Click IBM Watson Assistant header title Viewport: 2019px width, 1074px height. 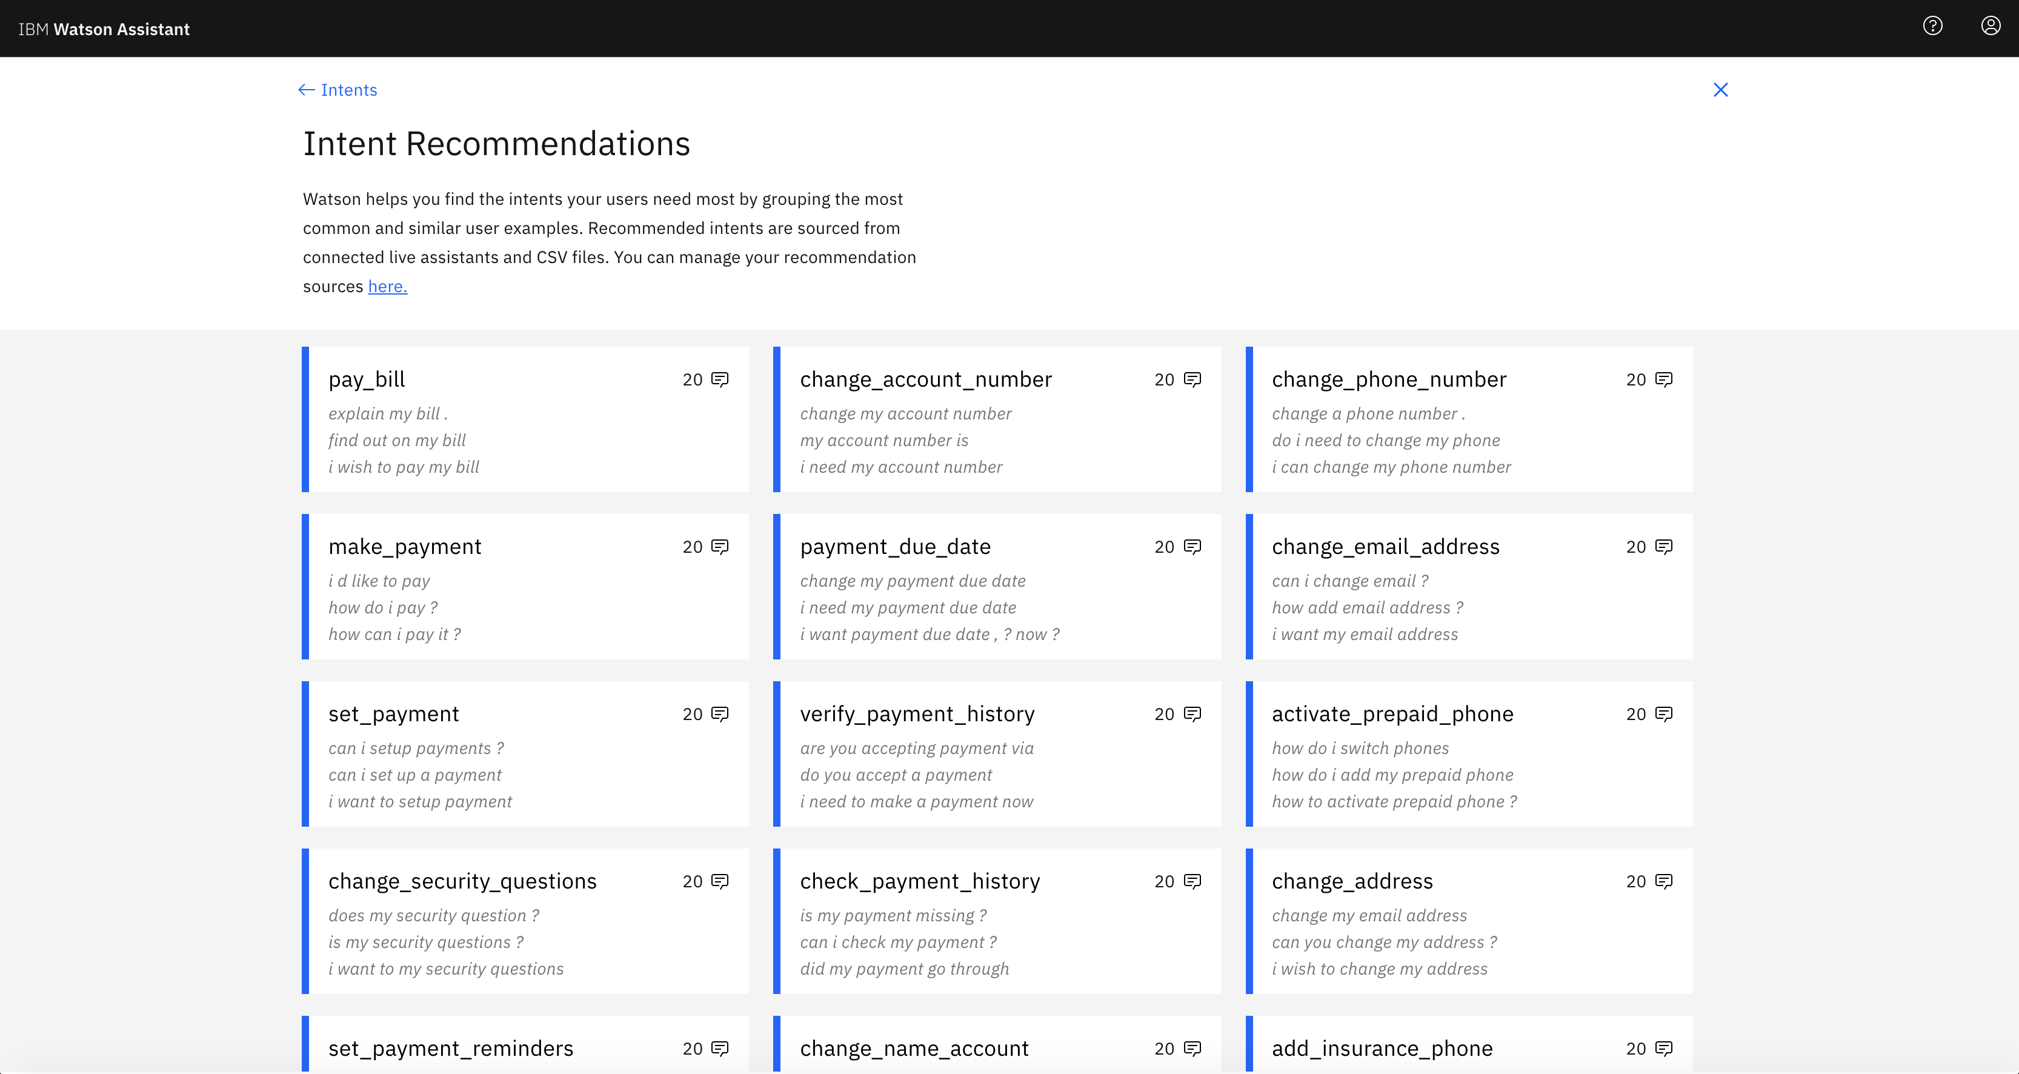104,29
